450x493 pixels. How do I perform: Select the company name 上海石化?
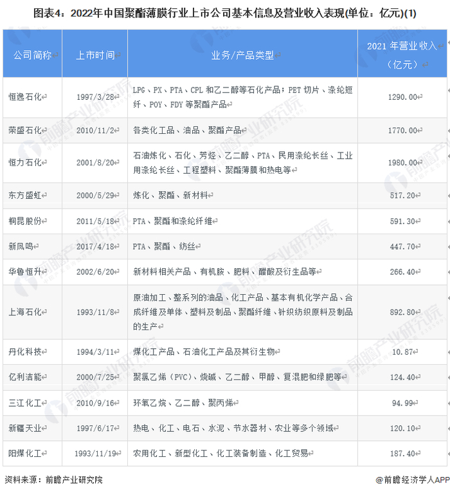pyautogui.click(x=25, y=312)
